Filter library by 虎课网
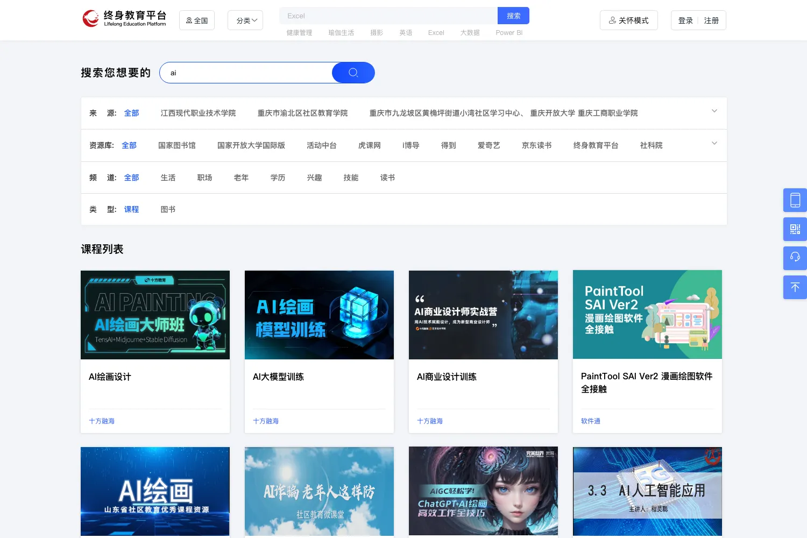The image size is (807, 538). point(370,145)
